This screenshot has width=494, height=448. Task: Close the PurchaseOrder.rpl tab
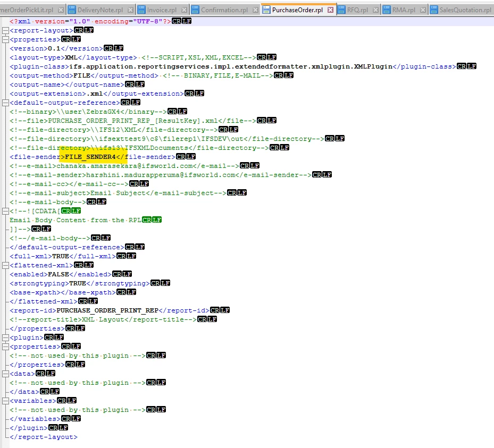330,10
